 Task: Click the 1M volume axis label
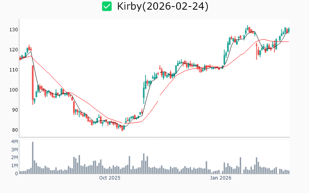[x=14, y=166]
